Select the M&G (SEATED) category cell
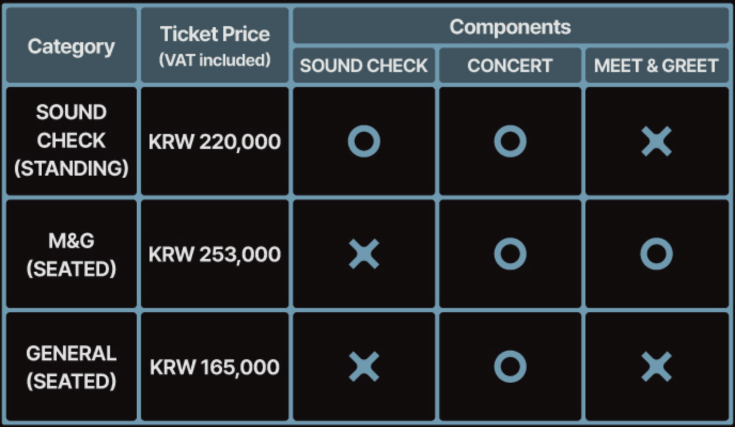735x427 pixels. coord(71,255)
